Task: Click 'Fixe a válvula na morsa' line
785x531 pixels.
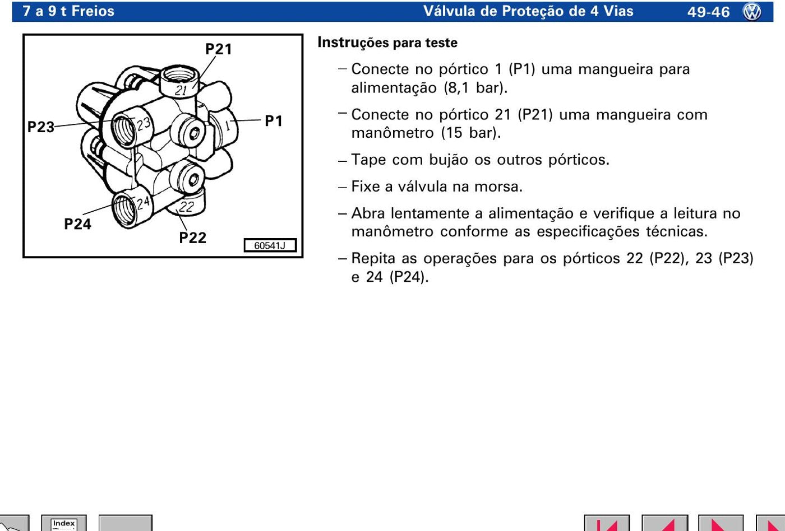Action: tap(437, 187)
